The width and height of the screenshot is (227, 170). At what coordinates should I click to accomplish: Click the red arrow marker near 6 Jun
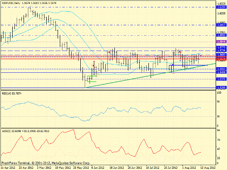(93, 66)
